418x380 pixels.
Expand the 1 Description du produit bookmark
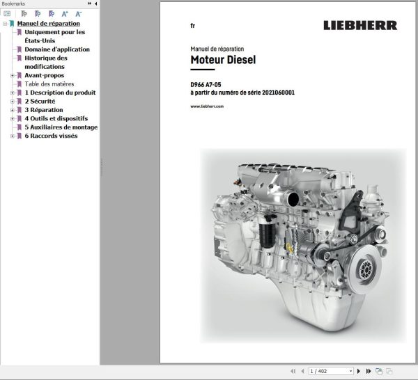[13, 93]
